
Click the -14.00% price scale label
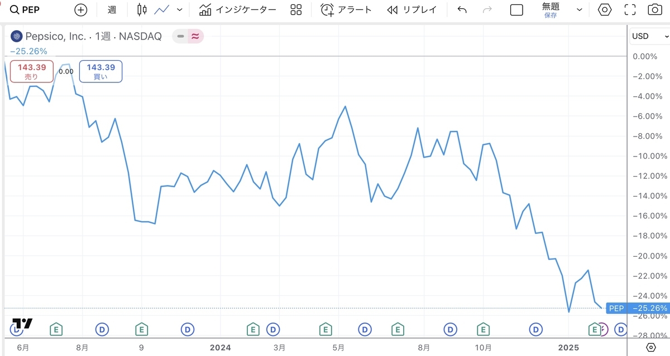point(649,196)
